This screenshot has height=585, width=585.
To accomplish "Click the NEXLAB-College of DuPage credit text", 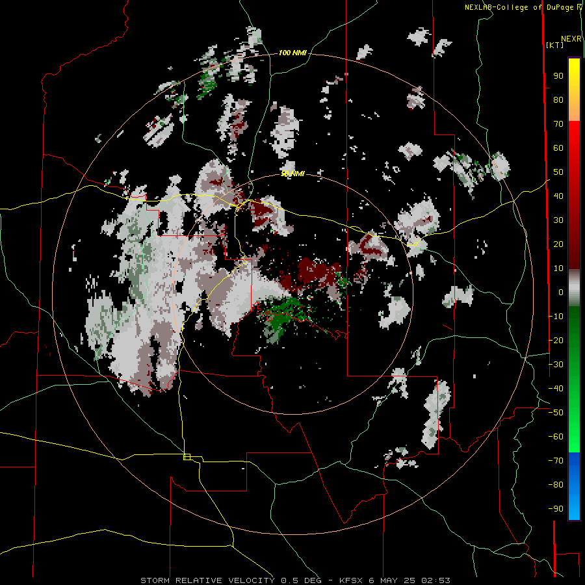I will (x=521, y=7).
